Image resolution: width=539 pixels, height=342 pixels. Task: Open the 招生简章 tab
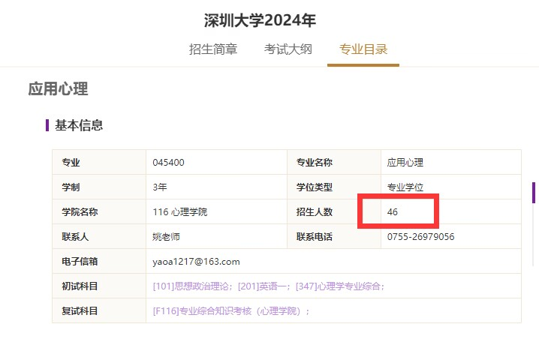[213, 49]
